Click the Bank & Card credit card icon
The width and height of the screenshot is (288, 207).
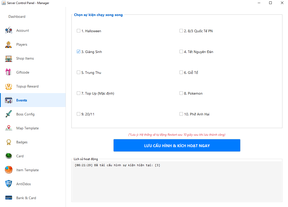coord(9,198)
